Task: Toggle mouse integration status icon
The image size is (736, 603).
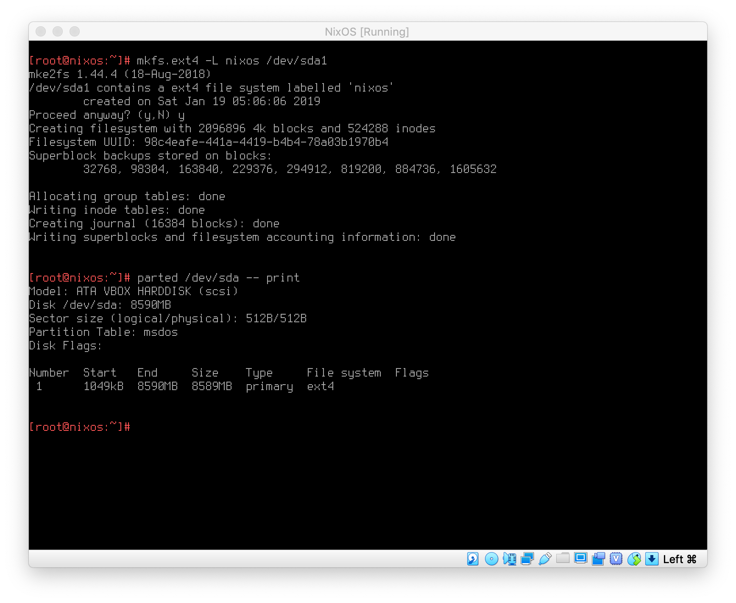Action: tap(634, 559)
